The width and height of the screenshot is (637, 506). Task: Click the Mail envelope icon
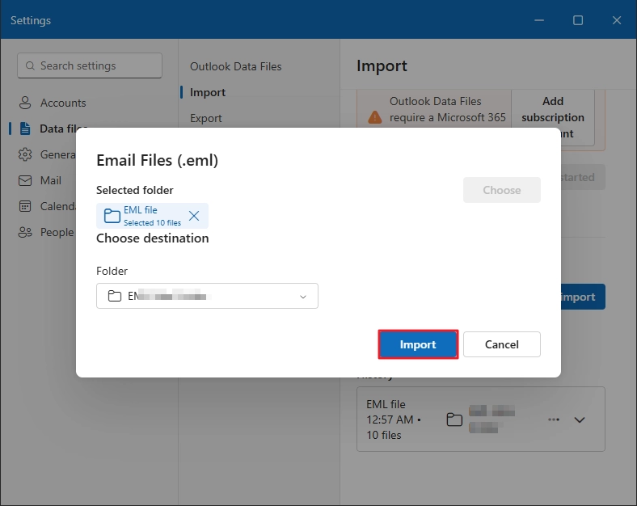coord(25,180)
